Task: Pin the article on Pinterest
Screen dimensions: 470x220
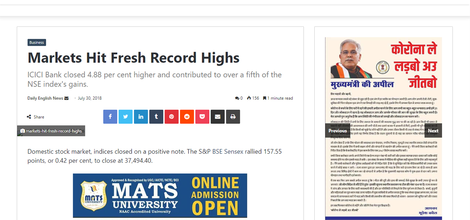Action: click(x=171, y=117)
